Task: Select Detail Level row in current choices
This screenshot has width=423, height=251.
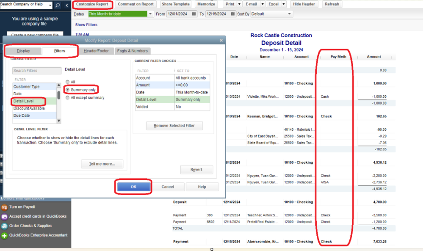Action: [x=173, y=99]
